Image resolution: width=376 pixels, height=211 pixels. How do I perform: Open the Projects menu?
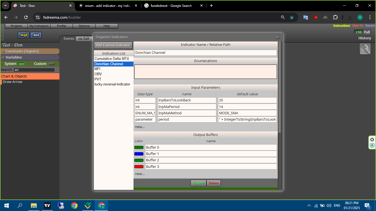pos(16,26)
